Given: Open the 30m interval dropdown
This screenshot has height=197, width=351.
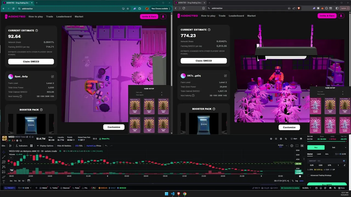Looking at the screenshot, I should (x=3, y=146).
